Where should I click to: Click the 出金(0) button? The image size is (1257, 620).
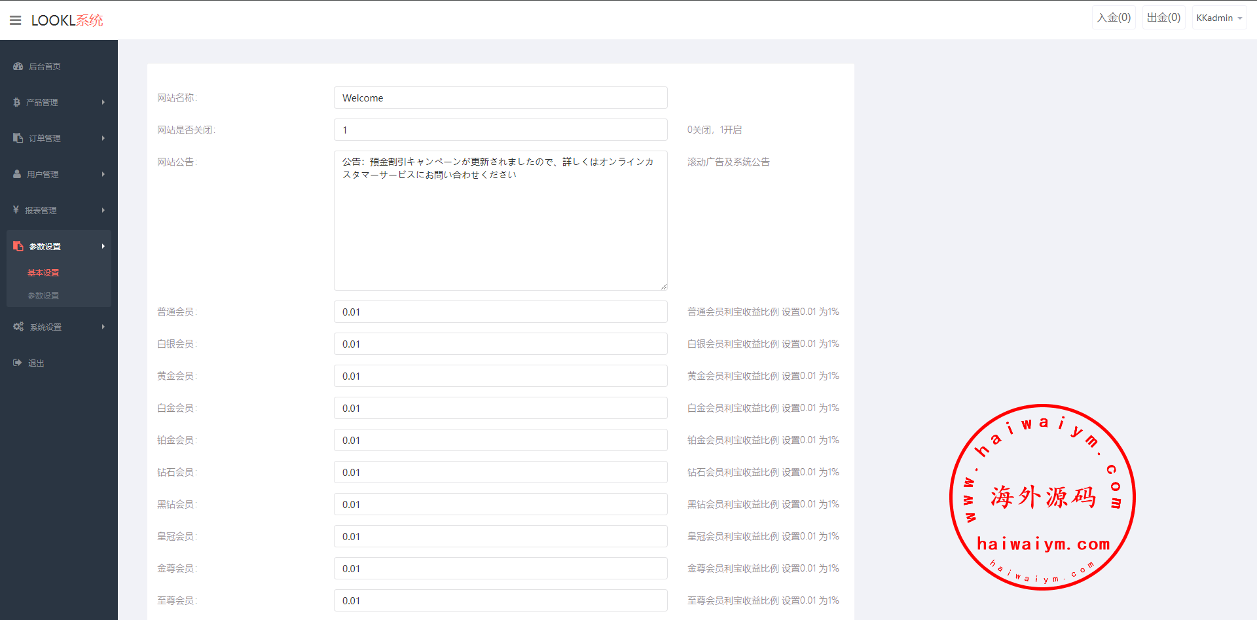pyautogui.click(x=1163, y=18)
